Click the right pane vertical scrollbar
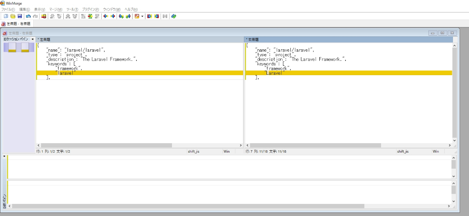This screenshot has width=469, height=216. [455, 93]
